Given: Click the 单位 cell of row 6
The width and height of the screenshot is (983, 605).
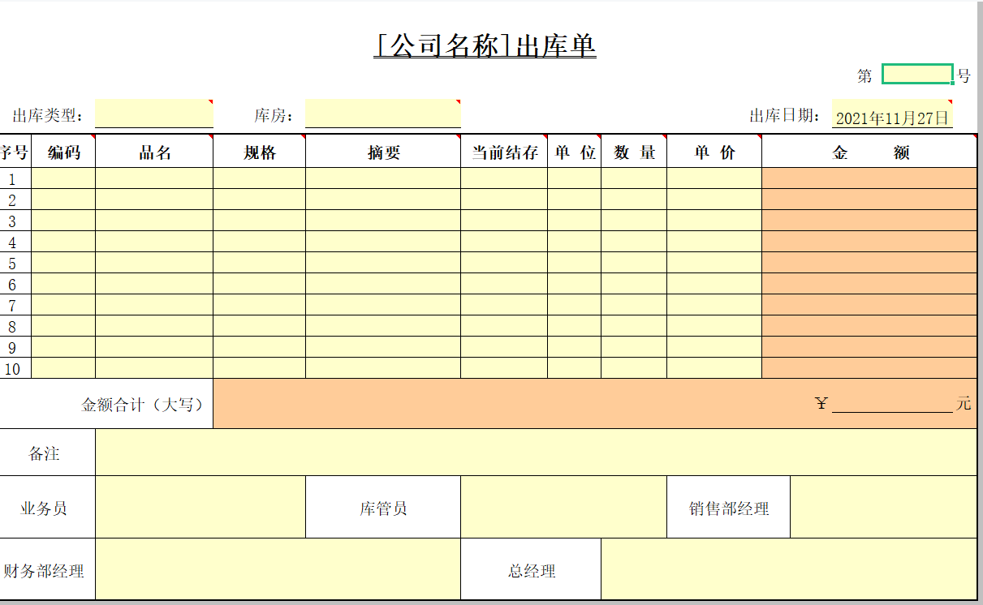Looking at the screenshot, I should tap(572, 284).
